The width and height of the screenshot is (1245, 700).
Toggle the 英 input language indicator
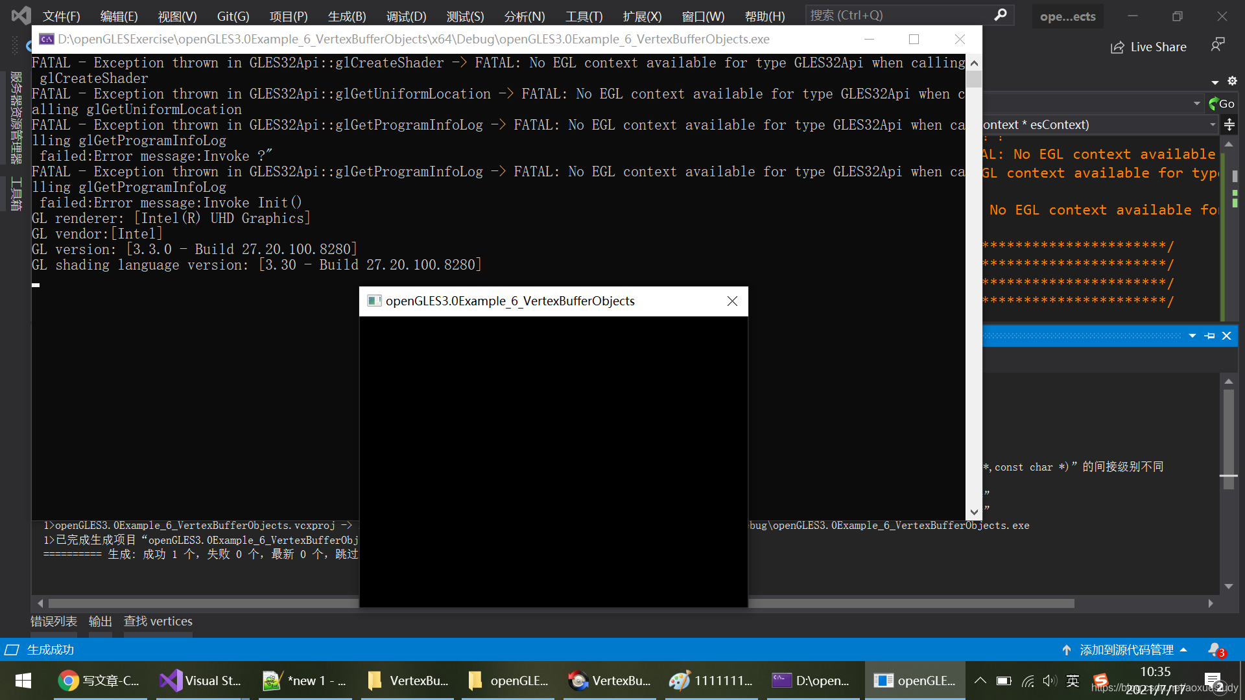click(x=1073, y=681)
